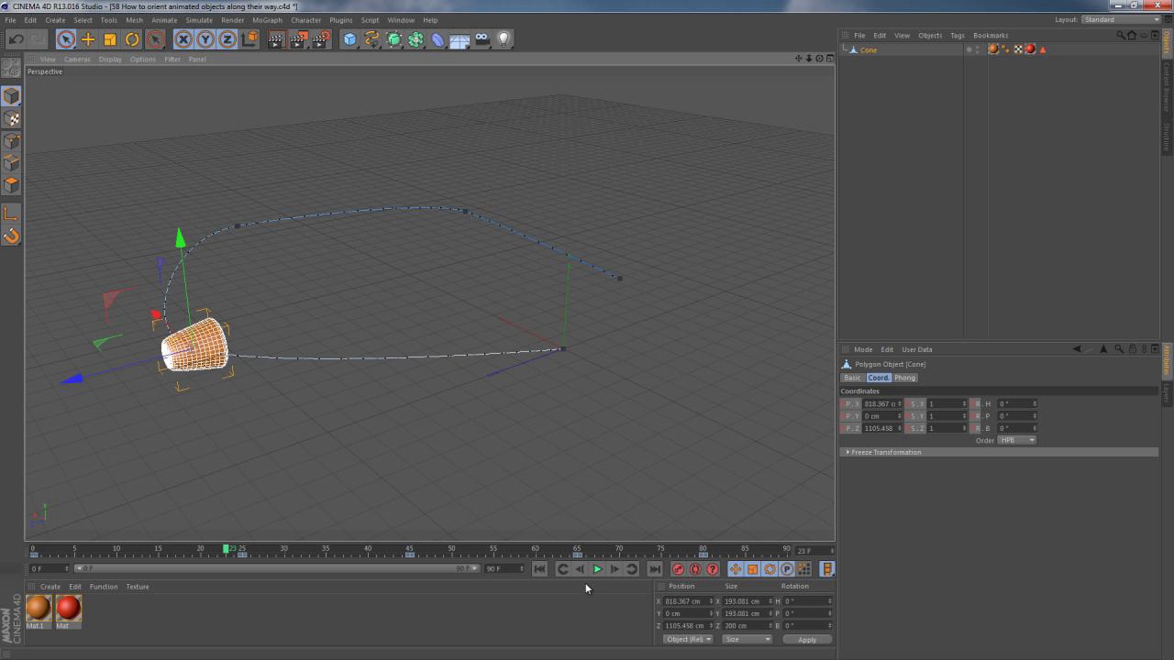Click the Axis mode icon

click(x=11, y=213)
